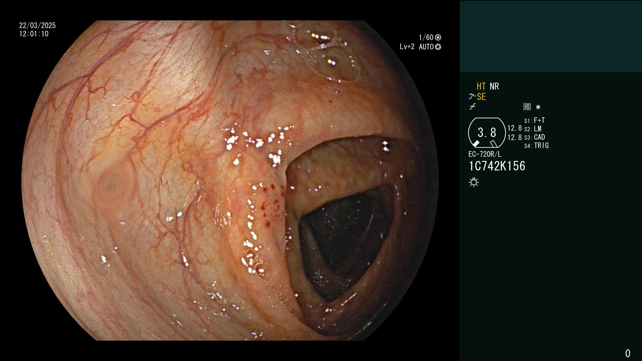
Task: Click the lower 12.8 diameter value
Action: coord(515,137)
